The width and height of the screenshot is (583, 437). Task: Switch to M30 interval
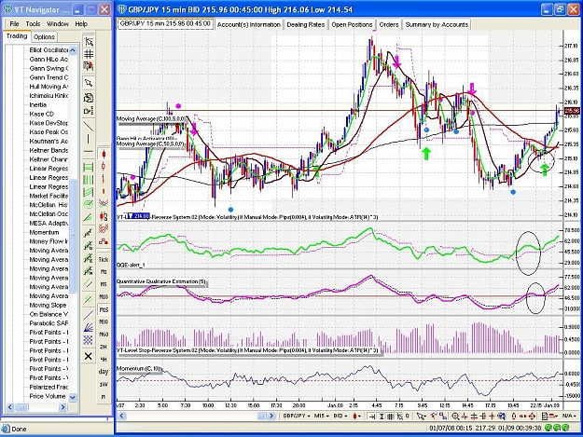pyautogui.click(x=104, y=321)
